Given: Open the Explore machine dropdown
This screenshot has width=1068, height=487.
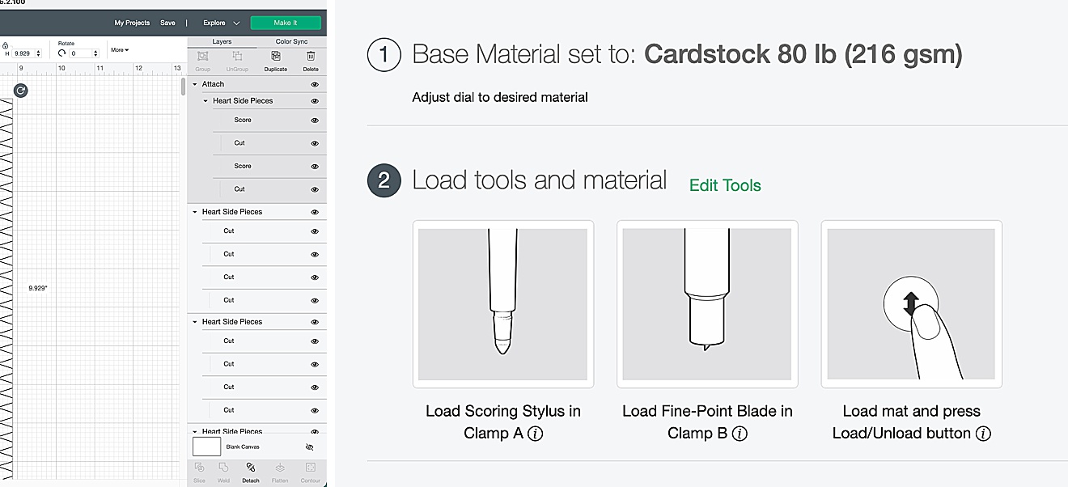Looking at the screenshot, I should 222,23.
